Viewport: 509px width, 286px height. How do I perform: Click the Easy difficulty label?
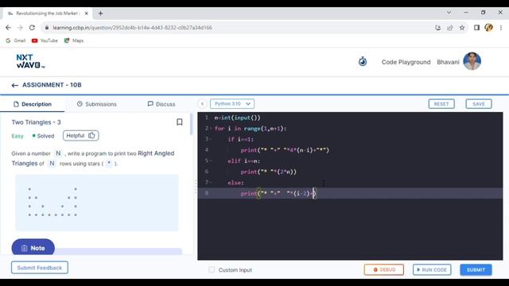pyautogui.click(x=17, y=136)
